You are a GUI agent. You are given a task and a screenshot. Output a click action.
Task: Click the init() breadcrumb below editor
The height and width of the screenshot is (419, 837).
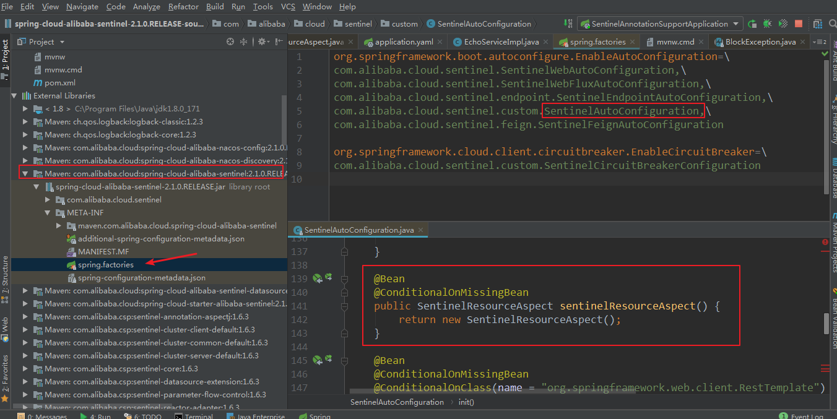[x=466, y=402]
